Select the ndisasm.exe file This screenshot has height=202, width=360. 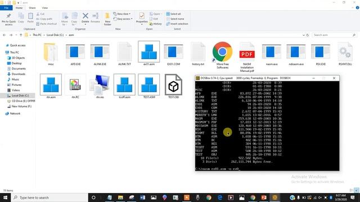click(296, 54)
